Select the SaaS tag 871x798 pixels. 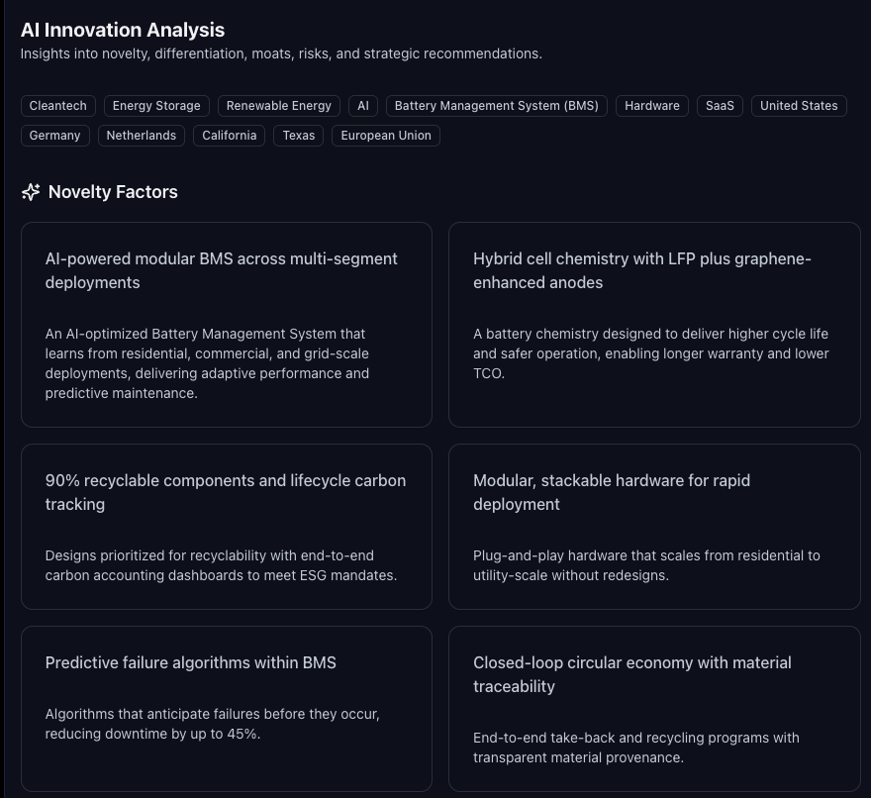click(x=720, y=106)
